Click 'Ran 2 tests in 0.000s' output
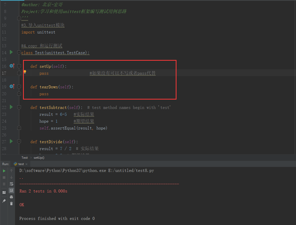Image resolution: width=296 pixels, height=225 pixels. click(43, 191)
